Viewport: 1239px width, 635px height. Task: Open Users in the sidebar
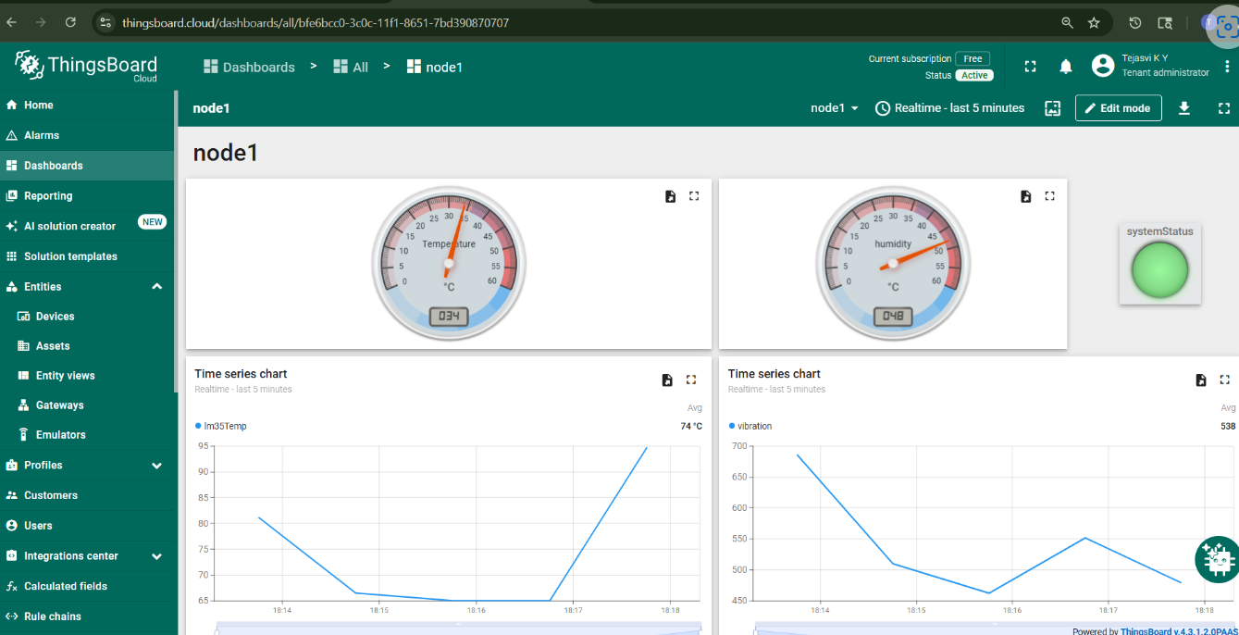point(87,526)
